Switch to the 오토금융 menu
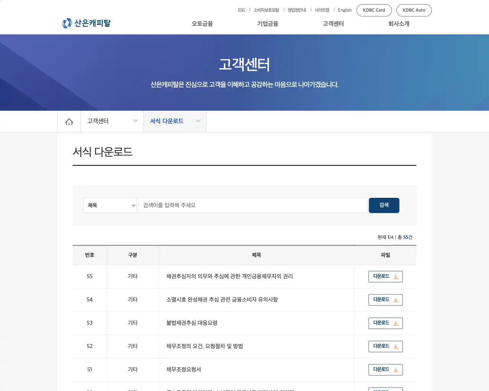The width and height of the screenshot is (489, 391). (202, 24)
